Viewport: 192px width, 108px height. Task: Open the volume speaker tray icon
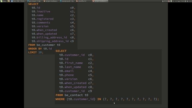pyautogui.click(x=183, y=1)
